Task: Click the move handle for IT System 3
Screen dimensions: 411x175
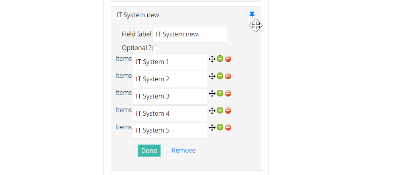Action: point(212,93)
